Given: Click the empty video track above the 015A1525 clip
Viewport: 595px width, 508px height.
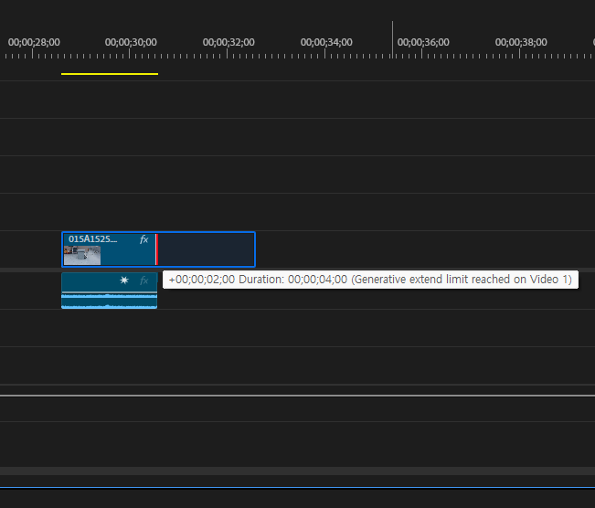Looking at the screenshot, I should pos(297,211).
